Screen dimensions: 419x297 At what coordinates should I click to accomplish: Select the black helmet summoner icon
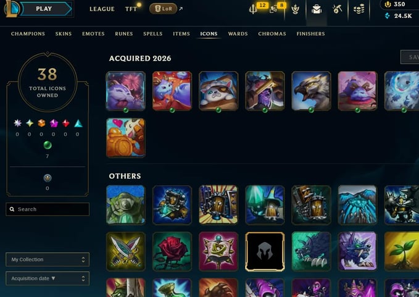[265, 251]
